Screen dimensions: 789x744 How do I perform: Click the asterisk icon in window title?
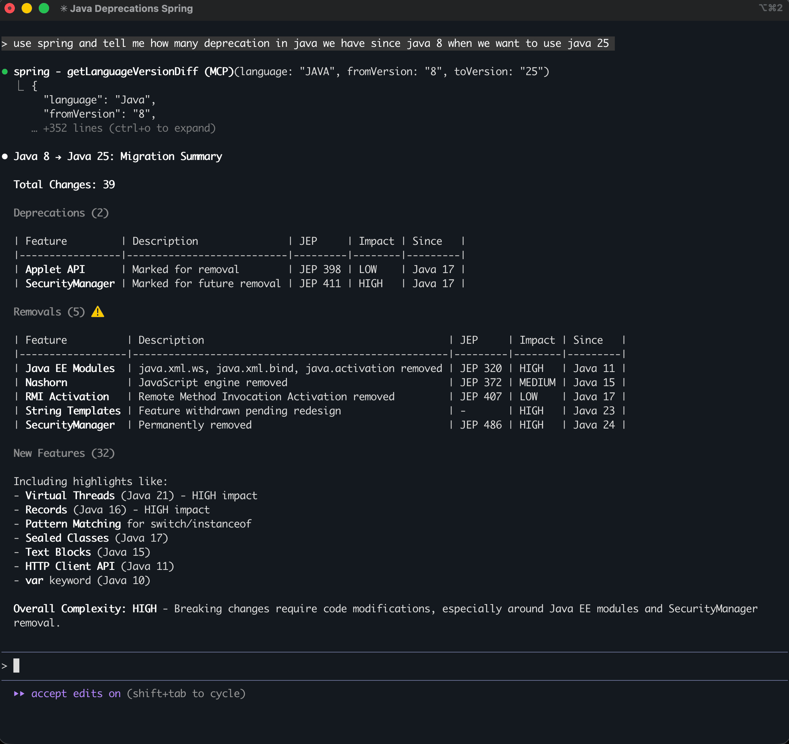[x=64, y=8]
